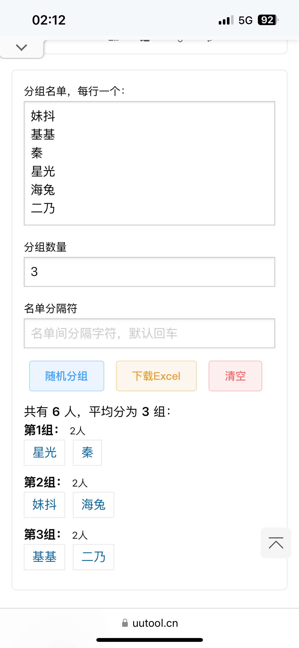Select the 秦 tag in group 1
Viewport: 299px width, 648px height.
click(x=87, y=452)
